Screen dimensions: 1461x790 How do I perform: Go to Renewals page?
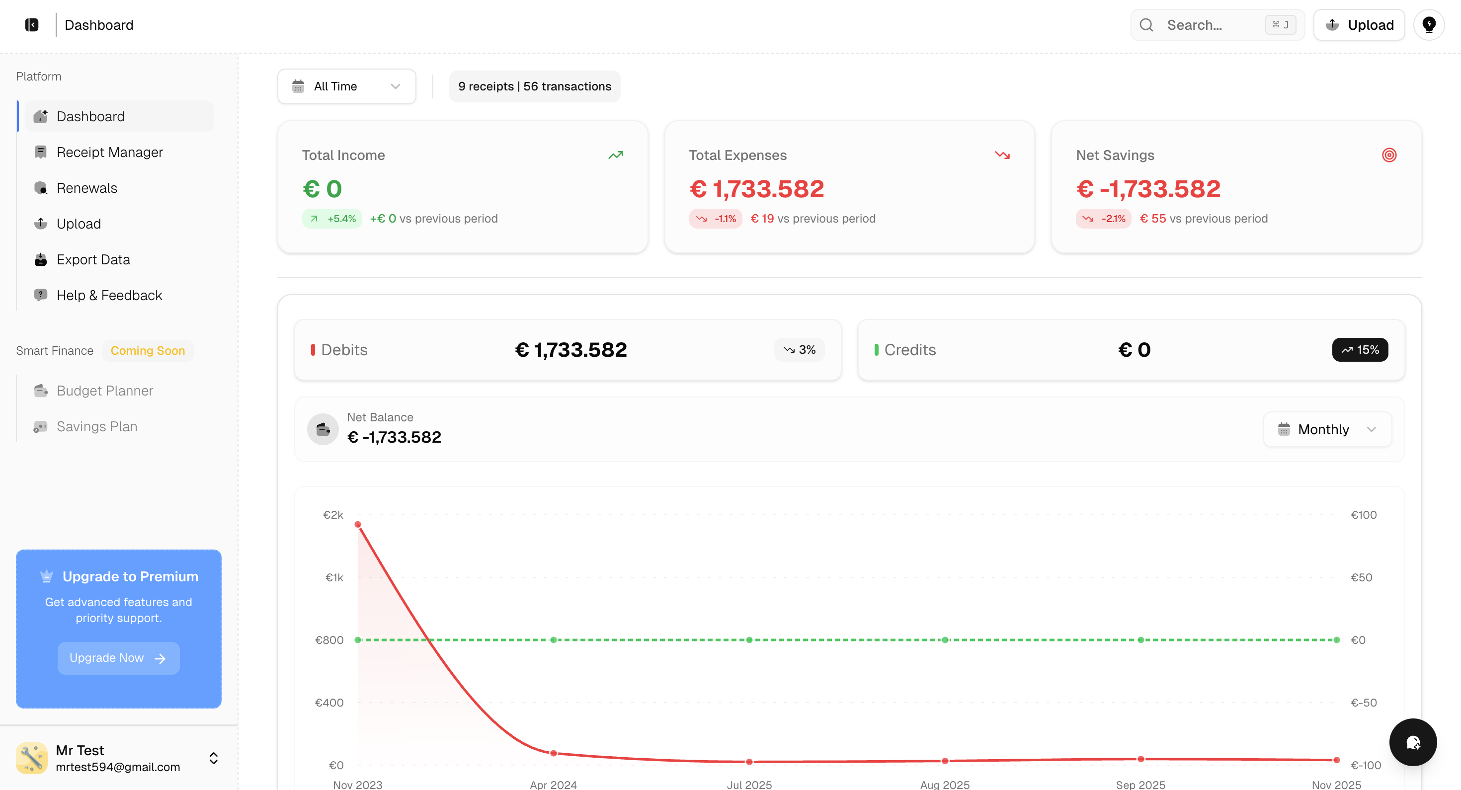pos(87,188)
